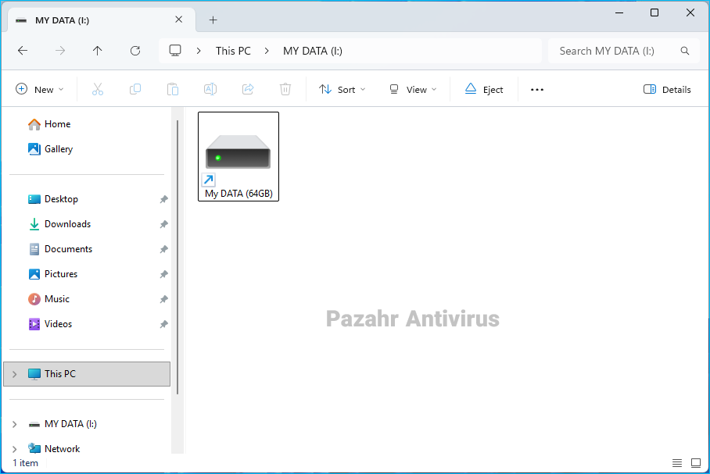Select the MY DATA (I:) window tab
The width and height of the screenshot is (710, 474).
click(102, 20)
